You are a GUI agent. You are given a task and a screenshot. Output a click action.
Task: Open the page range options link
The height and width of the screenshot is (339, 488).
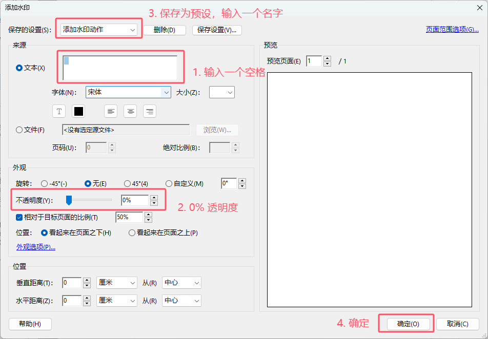click(452, 30)
